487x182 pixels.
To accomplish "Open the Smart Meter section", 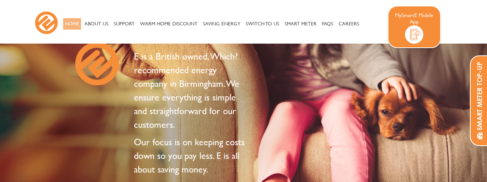I will click(301, 24).
